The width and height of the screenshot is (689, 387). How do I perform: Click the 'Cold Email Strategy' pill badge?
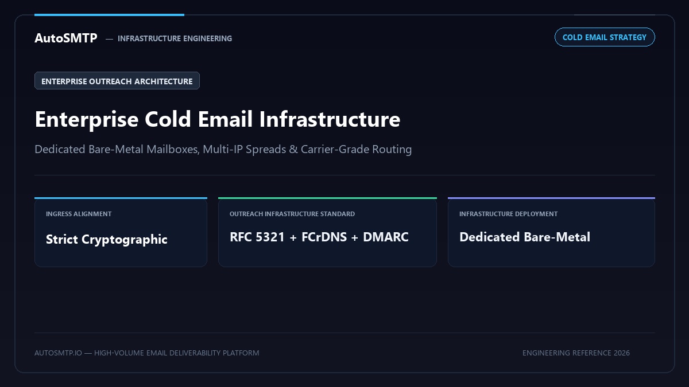(x=605, y=37)
